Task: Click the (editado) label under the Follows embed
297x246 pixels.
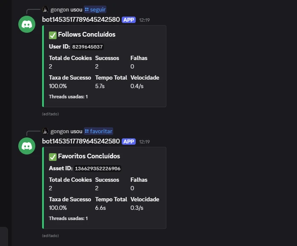Action: [50, 114]
